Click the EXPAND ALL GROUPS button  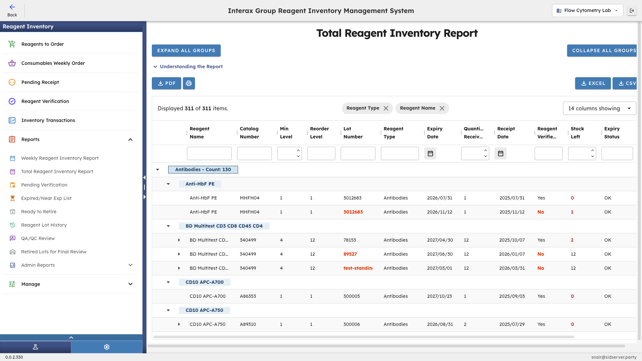pyautogui.click(x=186, y=50)
